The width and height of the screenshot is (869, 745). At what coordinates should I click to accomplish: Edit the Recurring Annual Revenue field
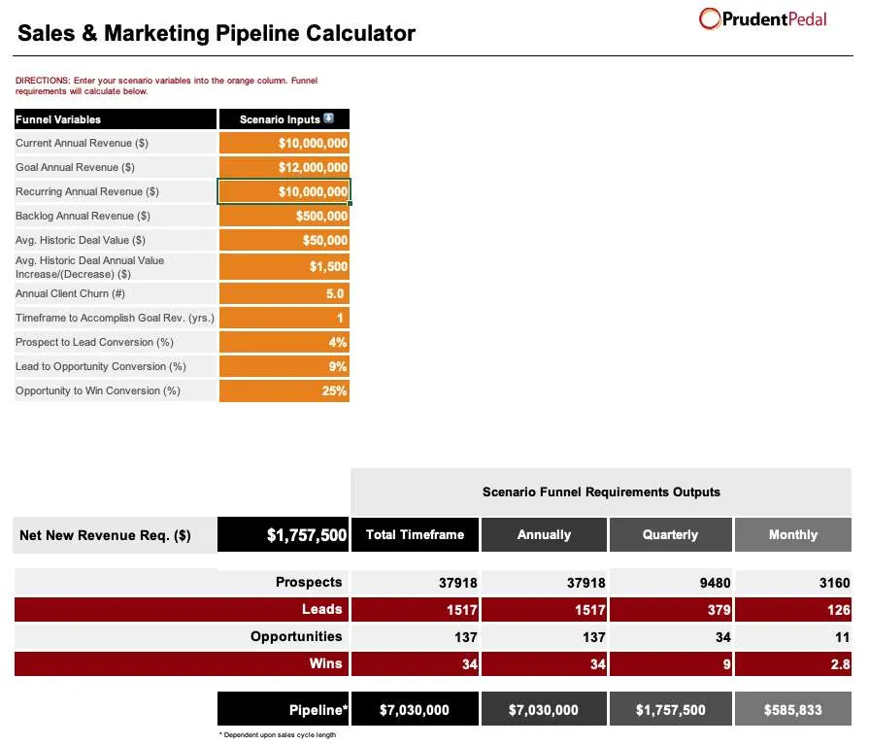284,191
